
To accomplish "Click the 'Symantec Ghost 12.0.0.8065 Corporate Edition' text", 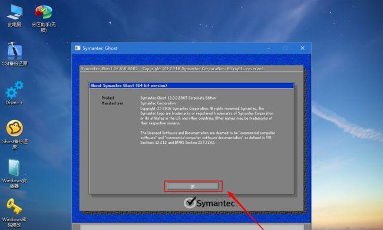I will 178,98.
